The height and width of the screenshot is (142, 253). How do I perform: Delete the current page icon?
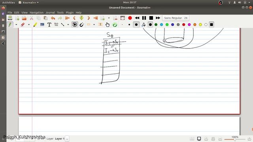point(115,18)
